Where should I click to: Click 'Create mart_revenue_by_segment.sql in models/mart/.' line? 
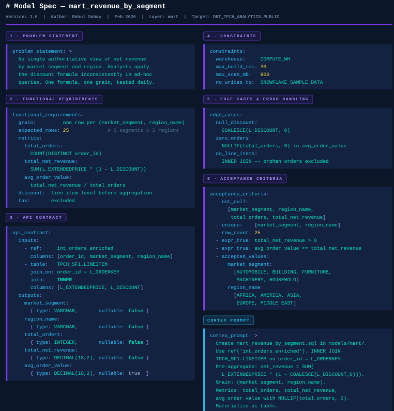(291, 343)
